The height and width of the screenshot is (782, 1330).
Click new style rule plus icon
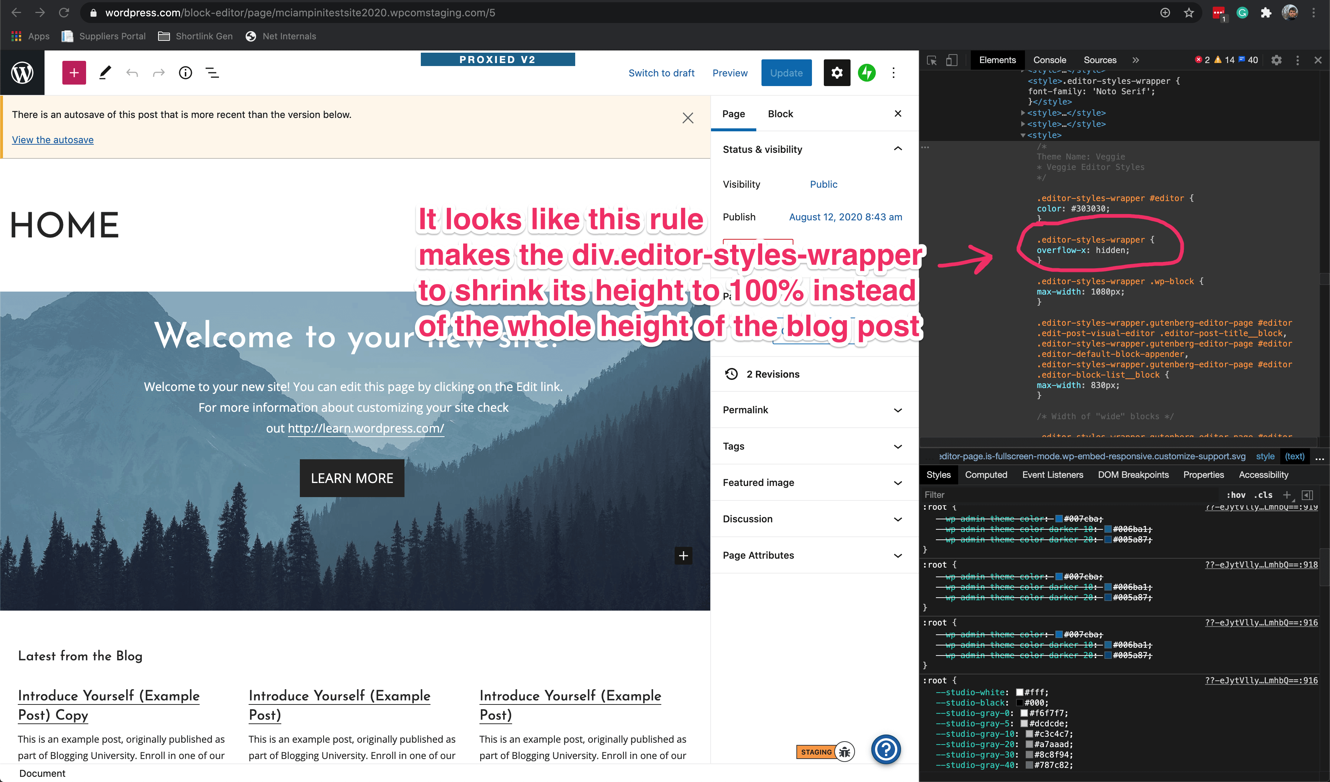(1287, 494)
